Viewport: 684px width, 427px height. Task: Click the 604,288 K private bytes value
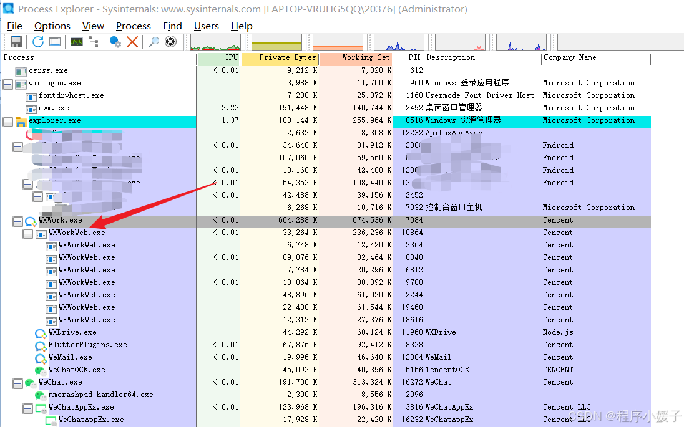tap(298, 221)
